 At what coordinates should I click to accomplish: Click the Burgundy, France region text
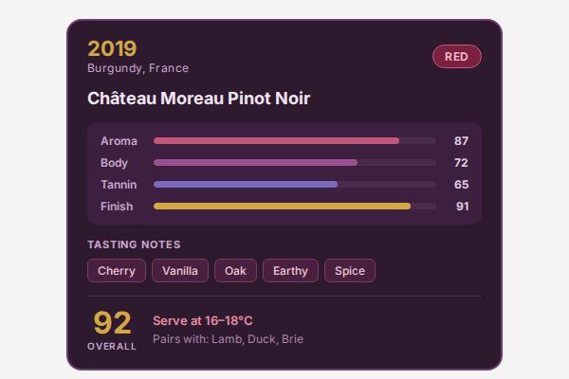(x=138, y=68)
